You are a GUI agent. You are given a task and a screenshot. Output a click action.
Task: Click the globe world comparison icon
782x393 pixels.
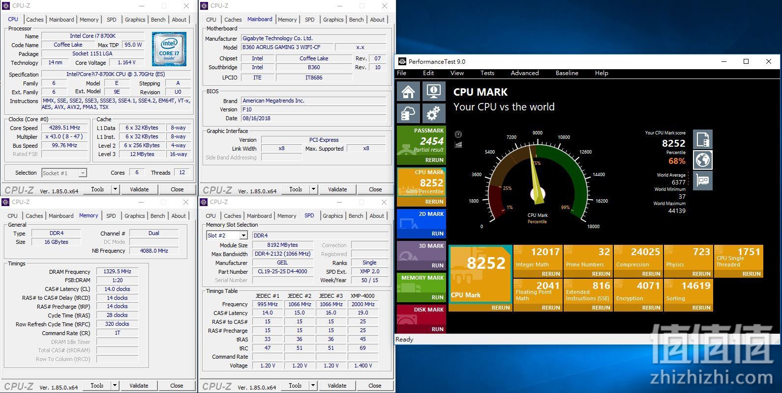(703, 160)
